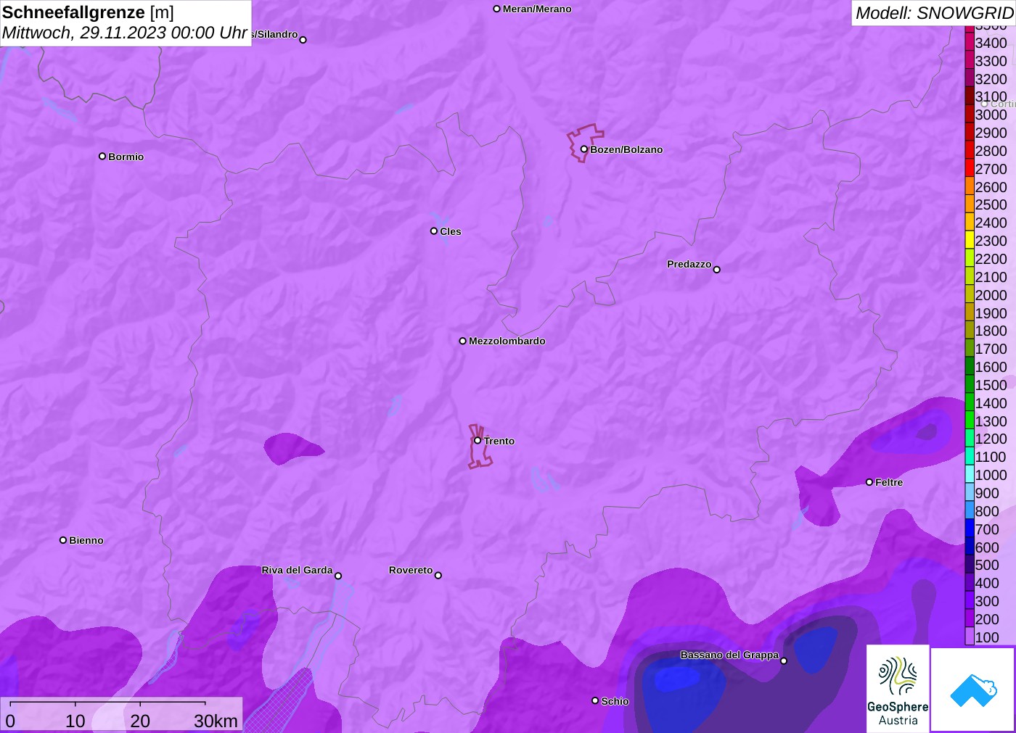Click the Bozen/Bolzano city marker dot
Screen dimensions: 1016x733
click(584, 149)
